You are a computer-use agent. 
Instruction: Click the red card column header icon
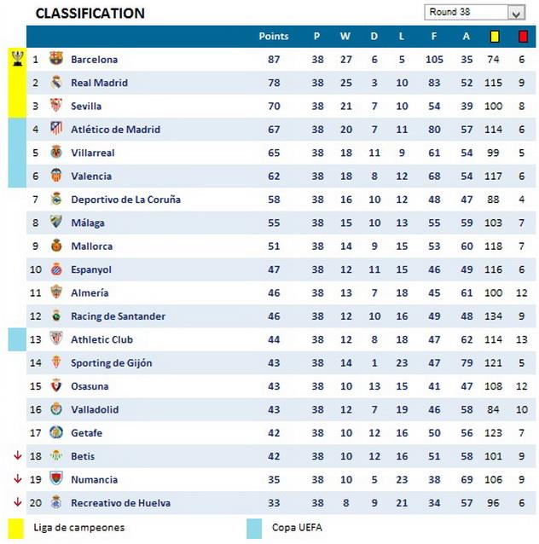pos(522,37)
